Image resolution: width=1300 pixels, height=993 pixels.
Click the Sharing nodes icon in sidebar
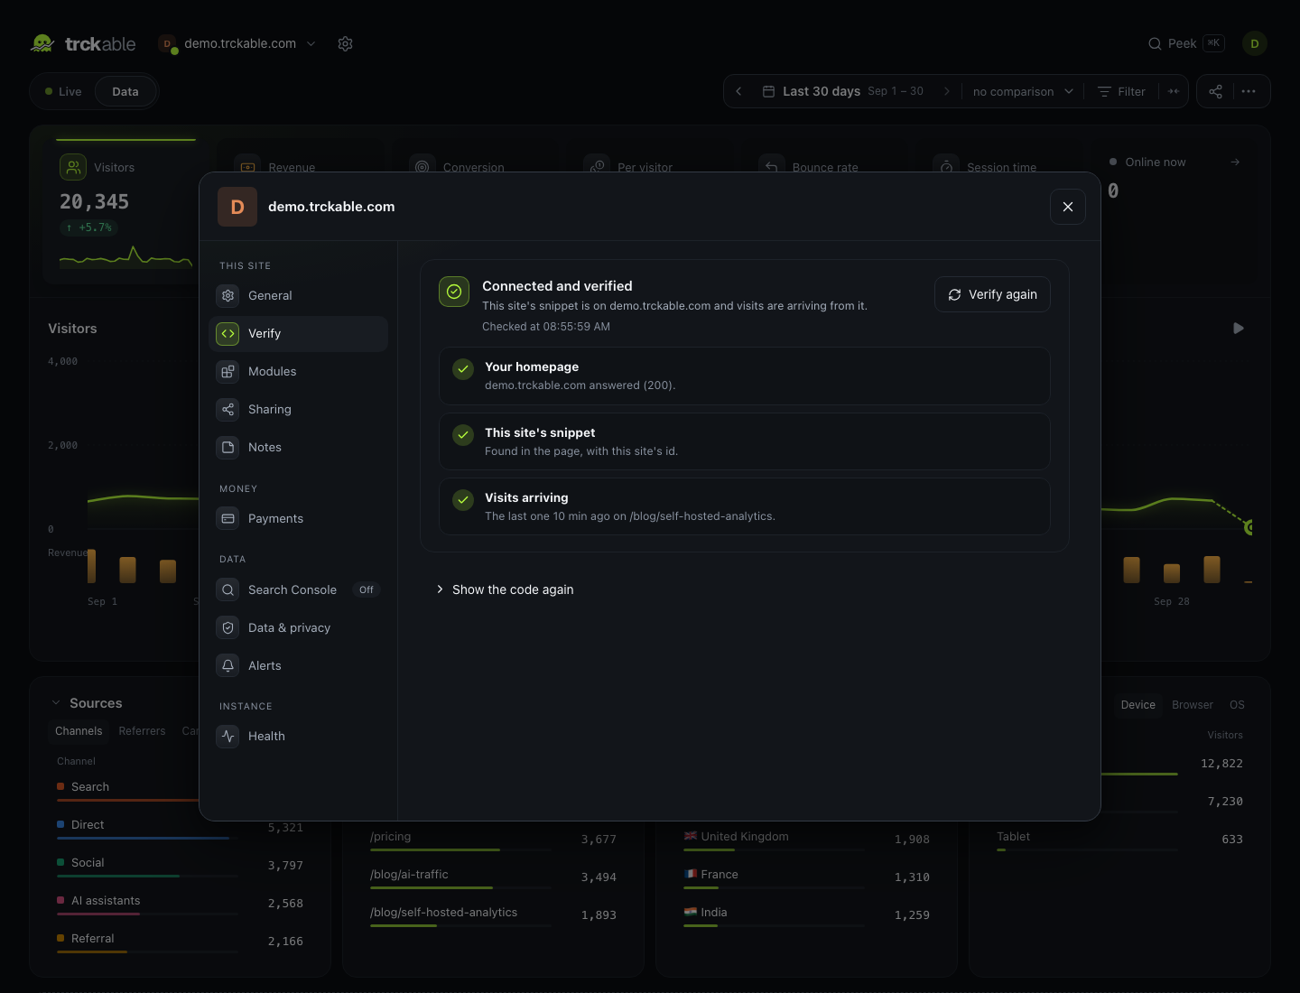227,410
